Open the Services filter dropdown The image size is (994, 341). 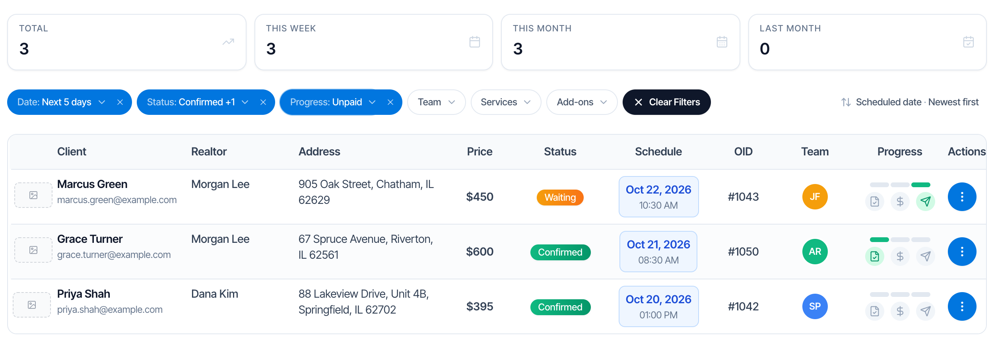coord(506,102)
